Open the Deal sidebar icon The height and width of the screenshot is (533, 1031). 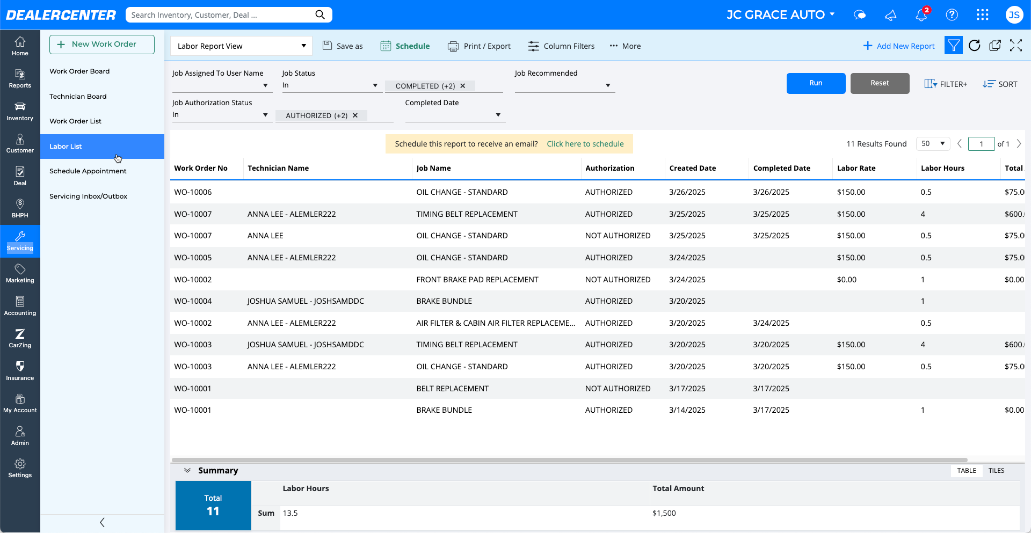coord(20,176)
